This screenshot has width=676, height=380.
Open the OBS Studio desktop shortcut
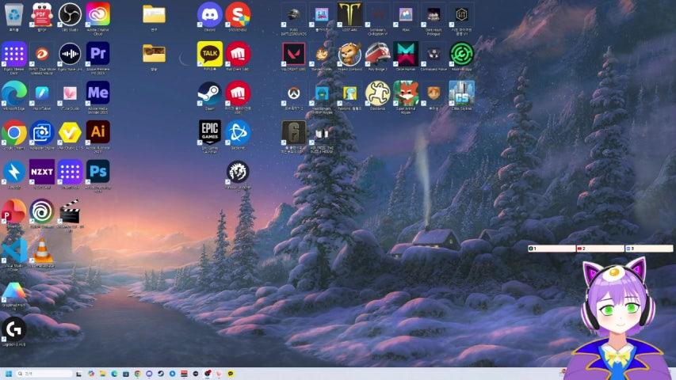click(70, 14)
